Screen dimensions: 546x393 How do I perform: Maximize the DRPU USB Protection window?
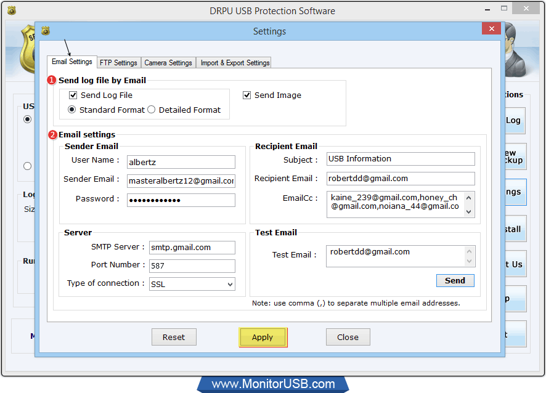click(x=504, y=9)
